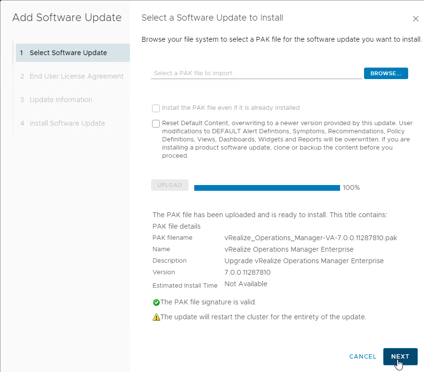
Task: Click the yellow cluster restart warning icon
Action: pos(156,317)
